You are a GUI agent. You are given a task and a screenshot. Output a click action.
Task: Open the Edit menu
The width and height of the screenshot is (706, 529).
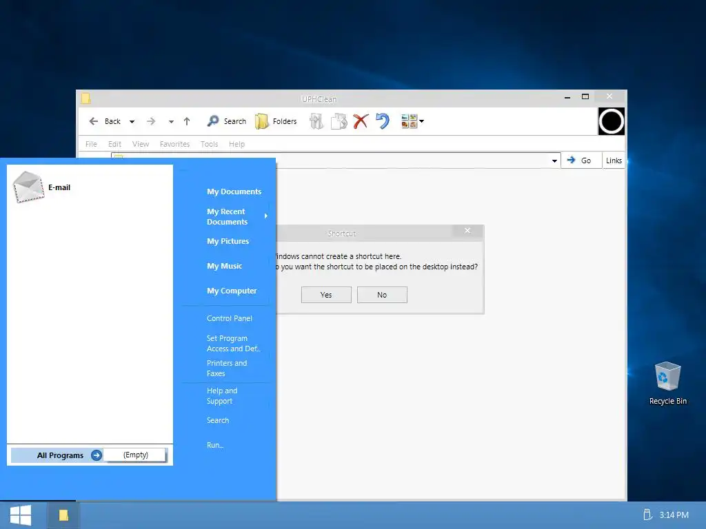pyautogui.click(x=115, y=144)
